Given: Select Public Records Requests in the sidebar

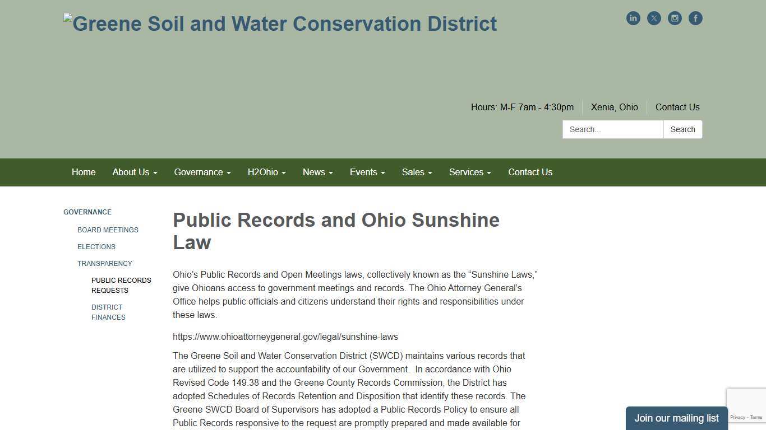Looking at the screenshot, I should click(x=121, y=285).
